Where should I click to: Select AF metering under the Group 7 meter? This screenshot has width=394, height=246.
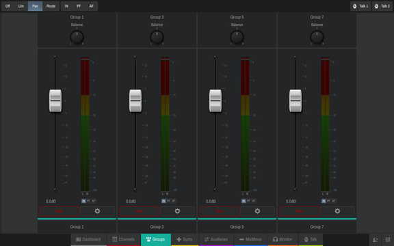pos(333,201)
